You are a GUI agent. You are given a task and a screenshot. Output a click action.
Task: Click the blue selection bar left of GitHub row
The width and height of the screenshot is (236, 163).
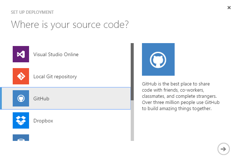[x=1, y=98]
